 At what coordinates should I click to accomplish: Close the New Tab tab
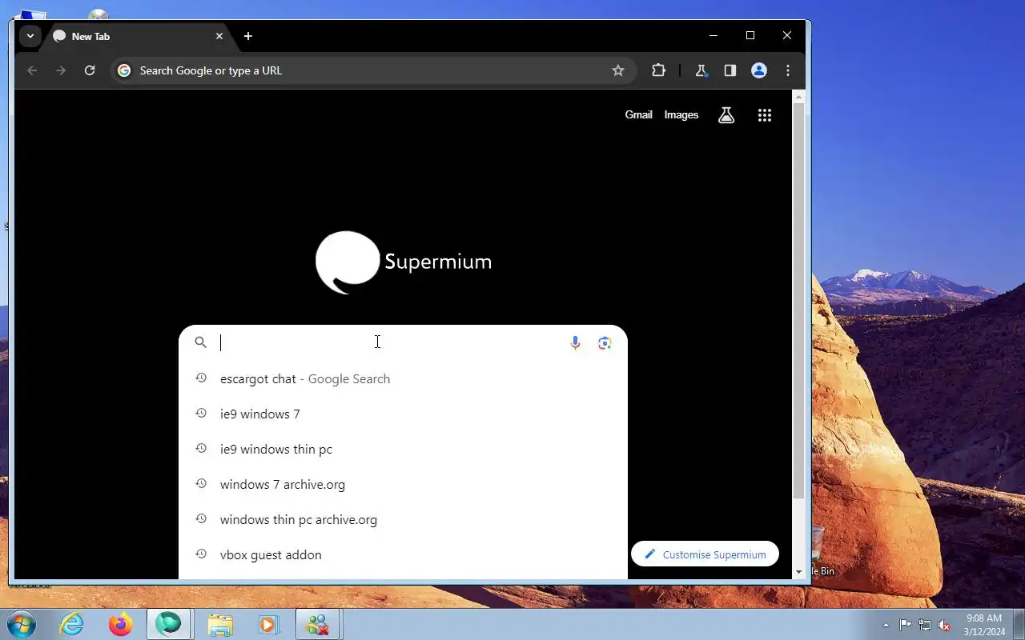tap(219, 36)
